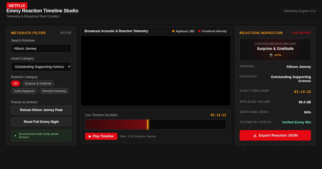Click the Synchronized with Getty photo anchors notice

41,135
